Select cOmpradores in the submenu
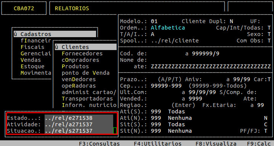Screen dimensions: 274x146 point(80,60)
